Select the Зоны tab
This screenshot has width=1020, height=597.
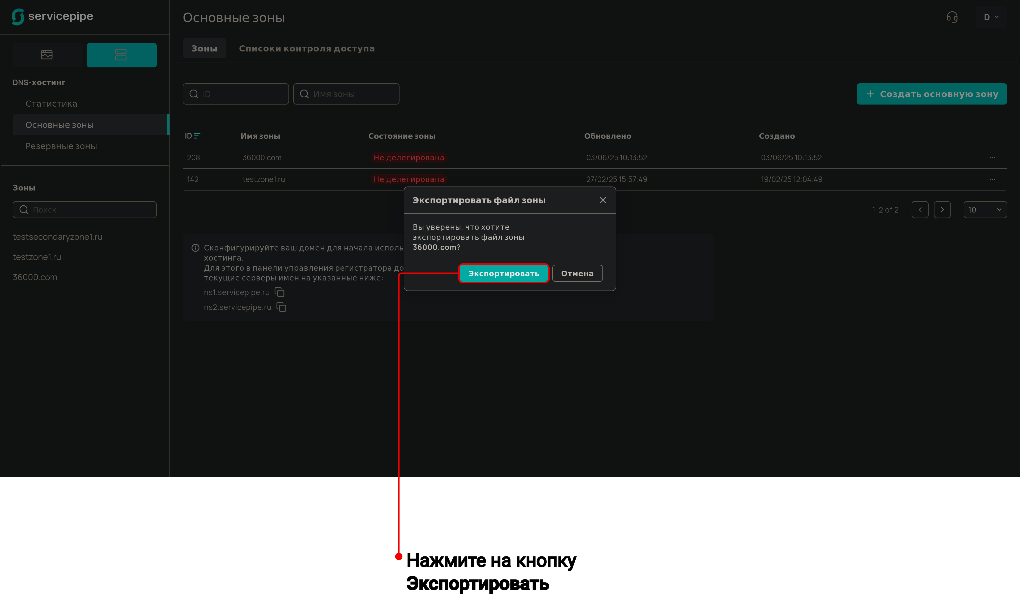click(204, 49)
